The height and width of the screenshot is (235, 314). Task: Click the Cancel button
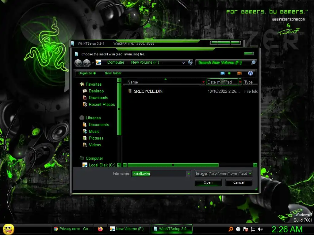239,182
